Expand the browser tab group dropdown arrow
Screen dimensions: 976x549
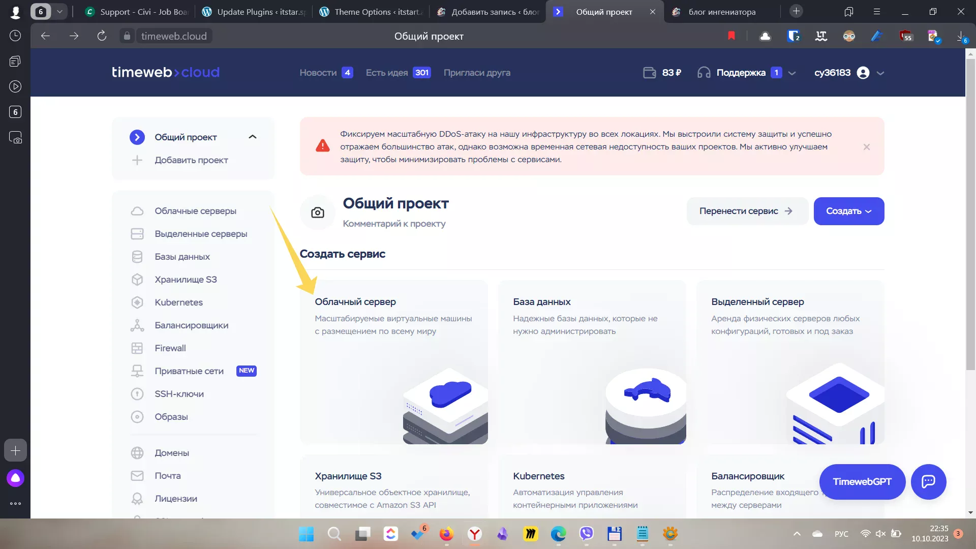[x=59, y=12]
